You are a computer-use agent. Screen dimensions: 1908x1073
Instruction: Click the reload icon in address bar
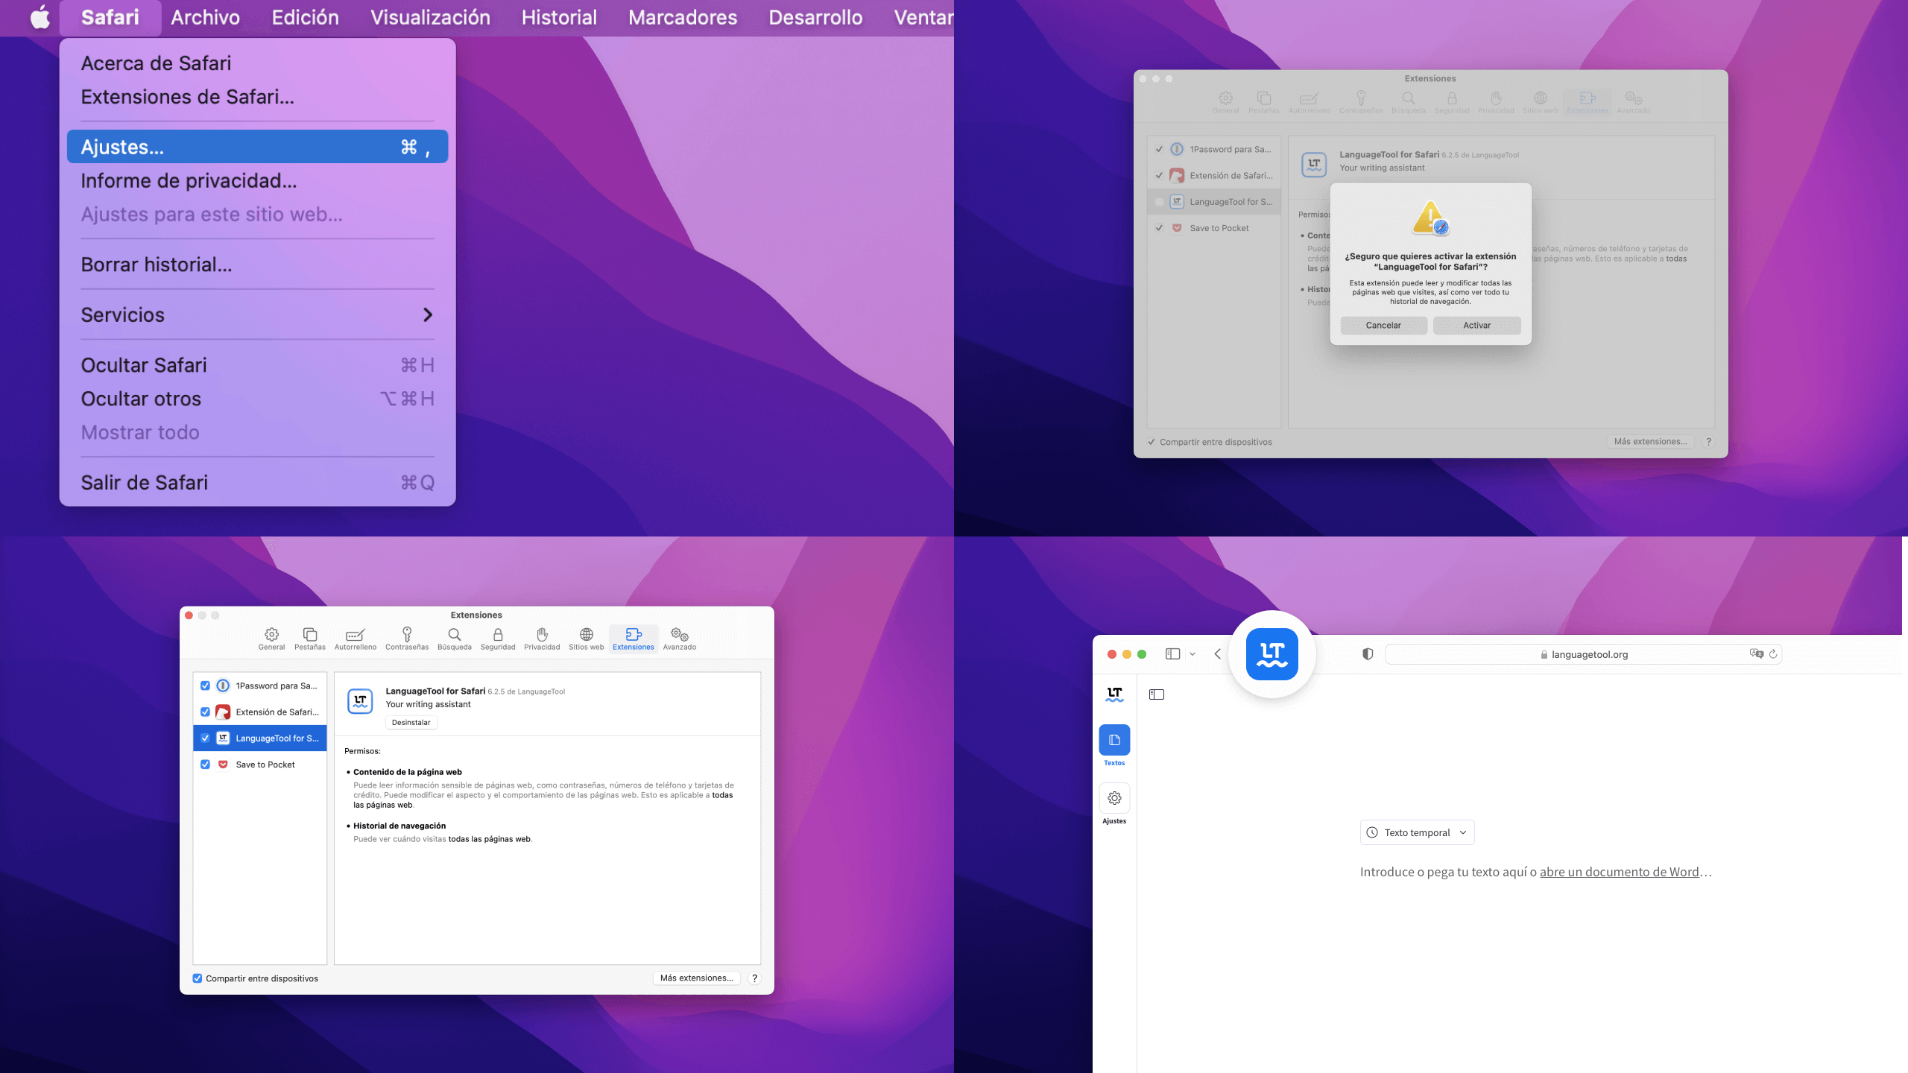coord(1773,653)
